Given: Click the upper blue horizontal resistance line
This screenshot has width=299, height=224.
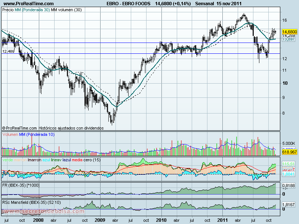Looking at the screenshot, I should coord(141,43).
